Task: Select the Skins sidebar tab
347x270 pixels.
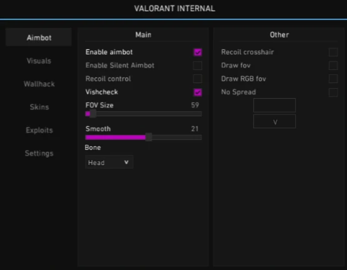Action: coord(39,107)
